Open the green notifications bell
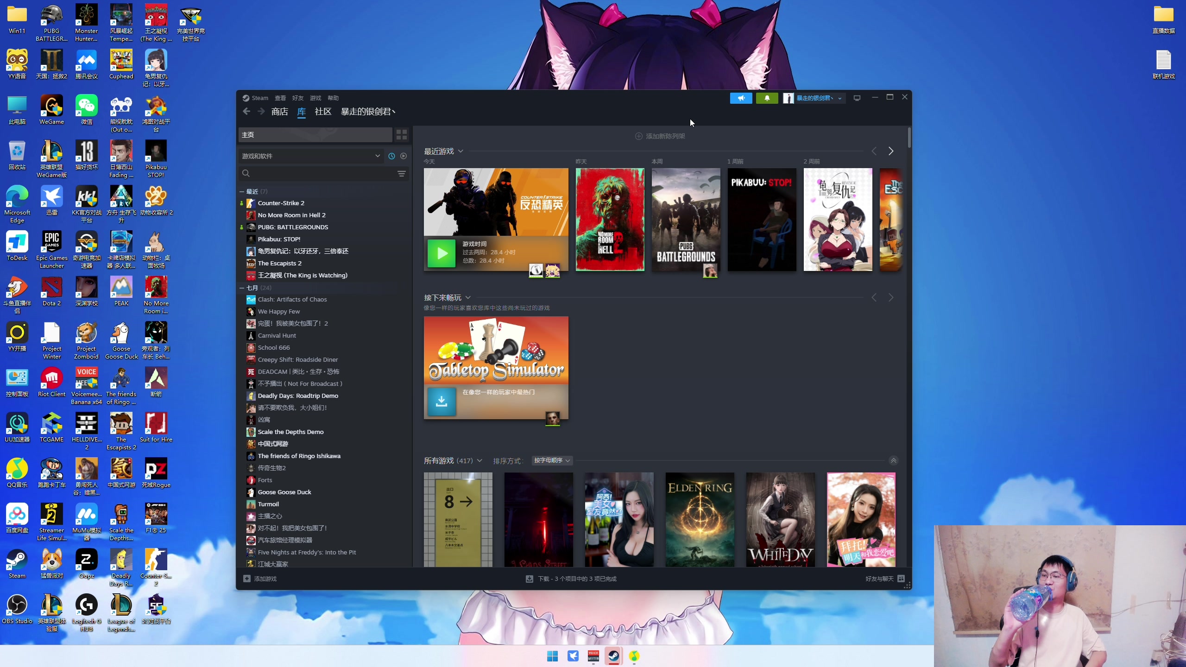Image resolution: width=1186 pixels, height=667 pixels. (x=767, y=98)
